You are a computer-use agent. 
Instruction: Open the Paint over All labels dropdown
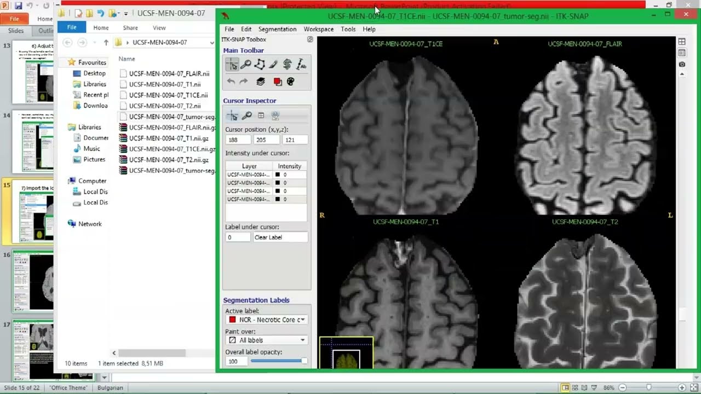[x=266, y=340]
